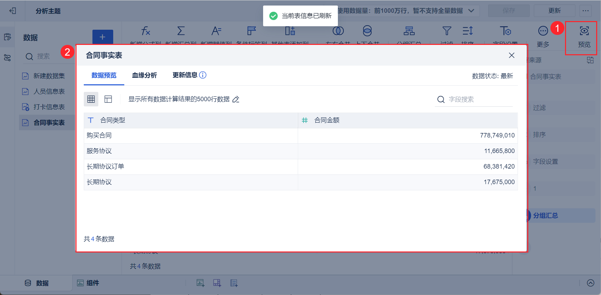Click the 长期协议 cell
The image size is (601, 295).
191,182
